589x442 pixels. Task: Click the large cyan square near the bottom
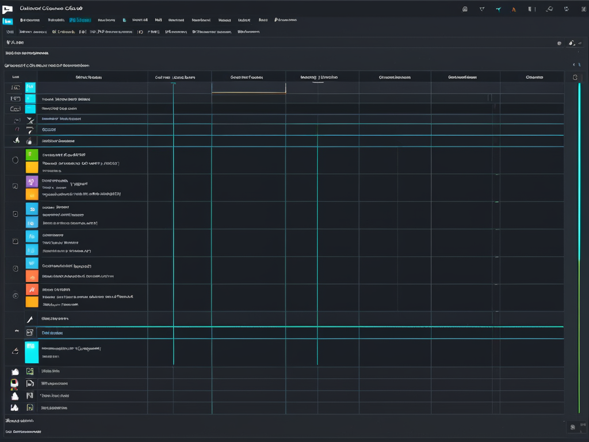(x=32, y=352)
